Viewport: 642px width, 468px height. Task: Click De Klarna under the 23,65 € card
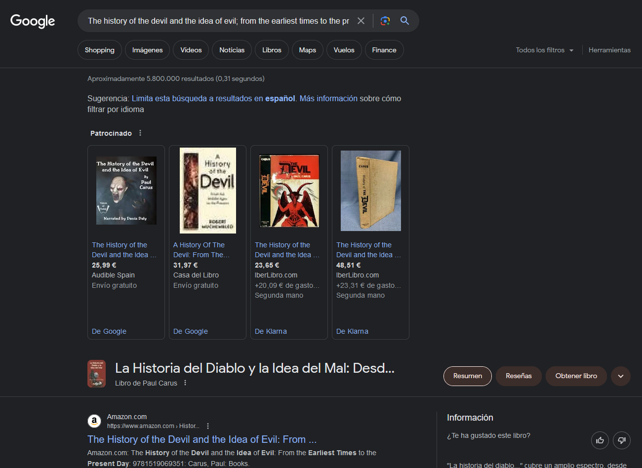point(271,331)
